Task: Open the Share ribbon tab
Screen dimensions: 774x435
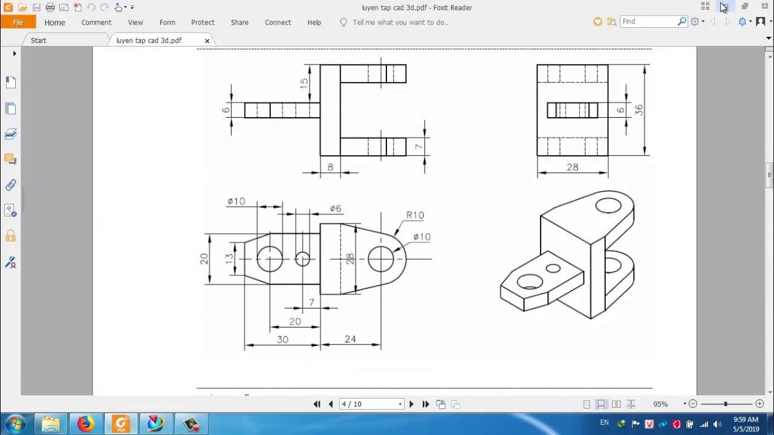Action: pos(239,22)
